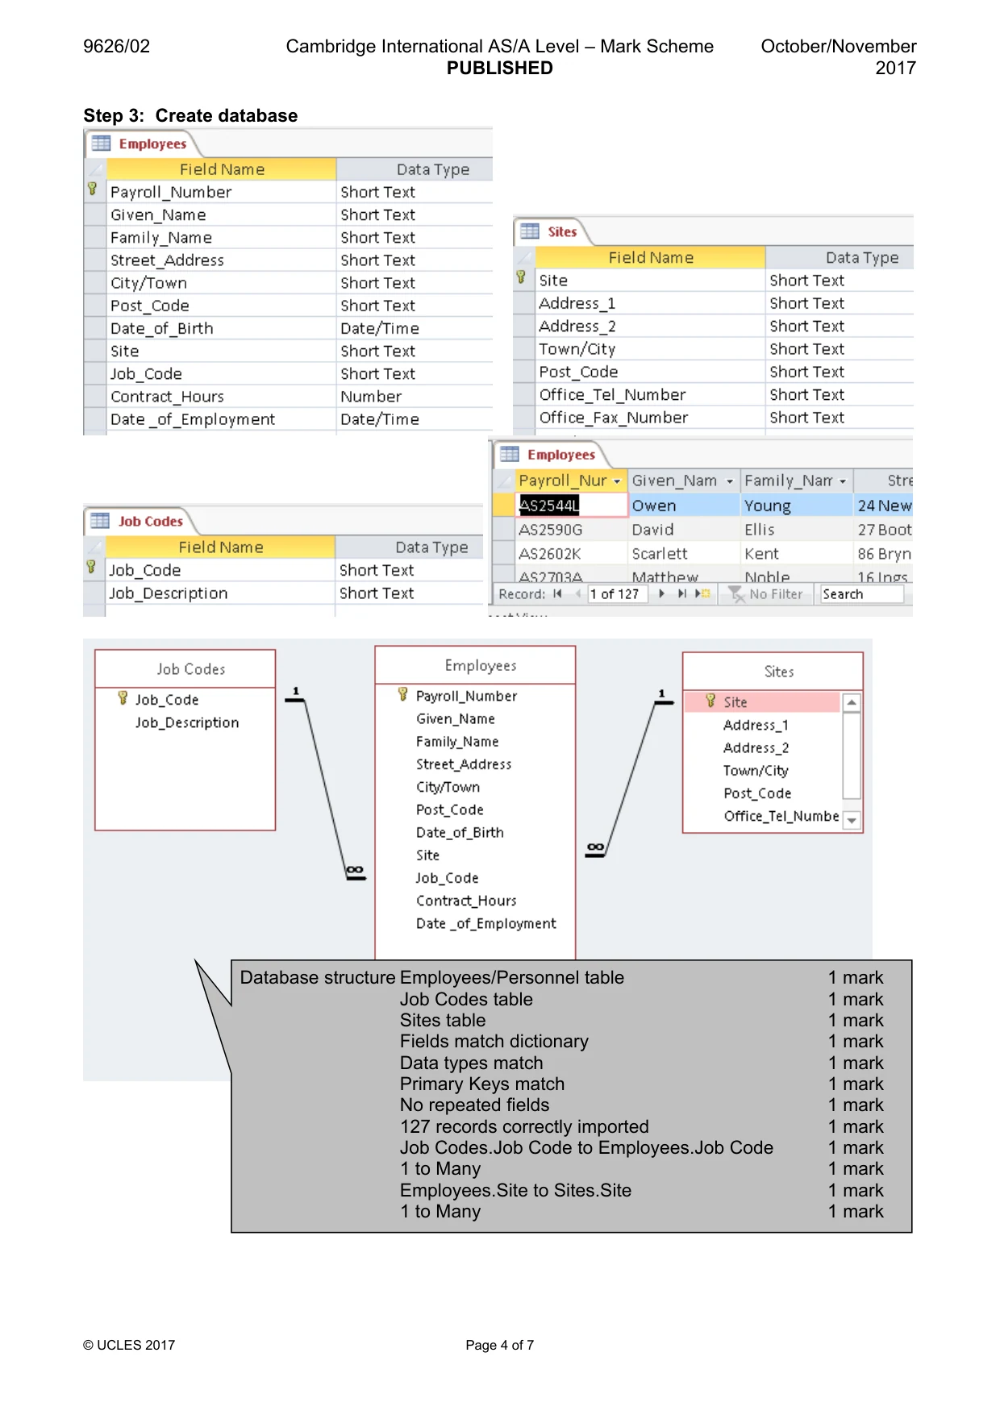This screenshot has height=1415, width=1000.
Task: Click the Street_Address field name in Employees design
Action: click(x=168, y=260)
